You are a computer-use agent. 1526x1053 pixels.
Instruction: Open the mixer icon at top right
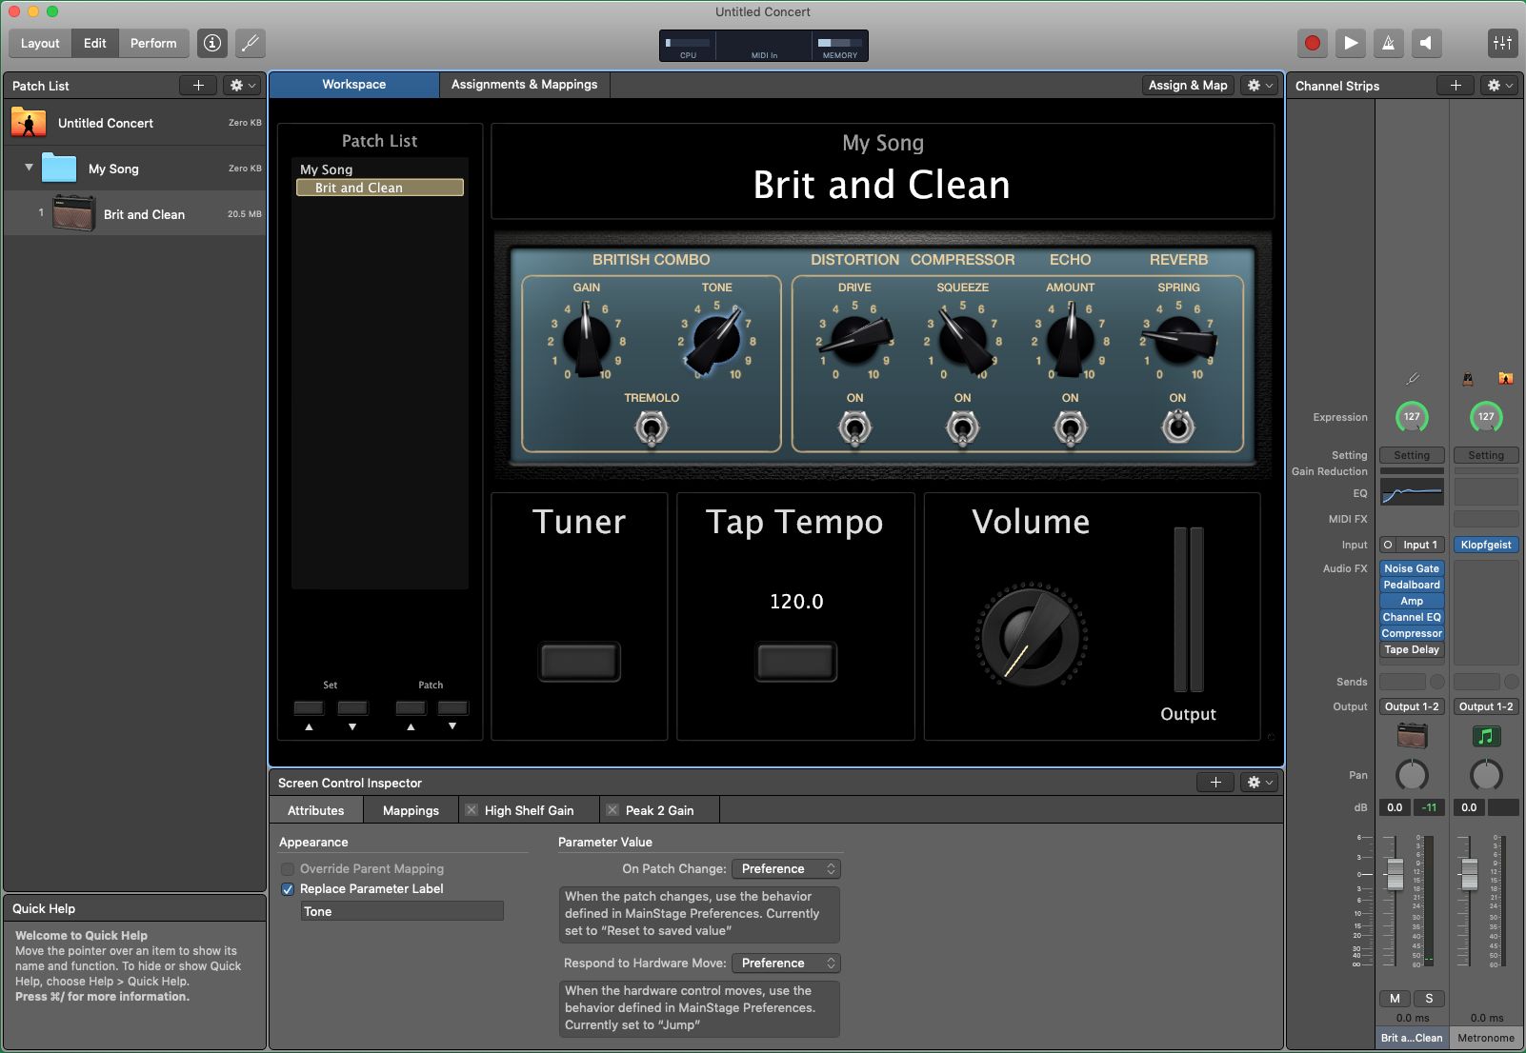1502,43
